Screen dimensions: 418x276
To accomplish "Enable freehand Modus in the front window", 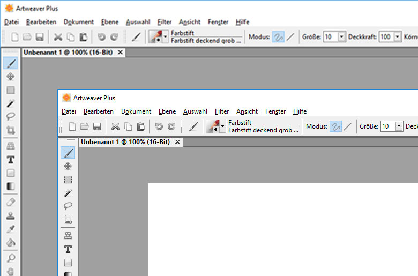I will coord(335,126).
